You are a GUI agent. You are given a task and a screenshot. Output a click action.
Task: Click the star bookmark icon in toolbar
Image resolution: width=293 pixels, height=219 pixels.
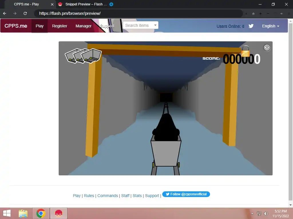[246, 14]
